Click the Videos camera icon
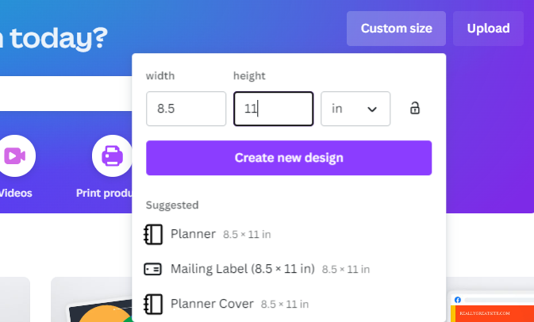Image resolution: width=534 pixels, height=322 pixels. click(x=15, y=156)
